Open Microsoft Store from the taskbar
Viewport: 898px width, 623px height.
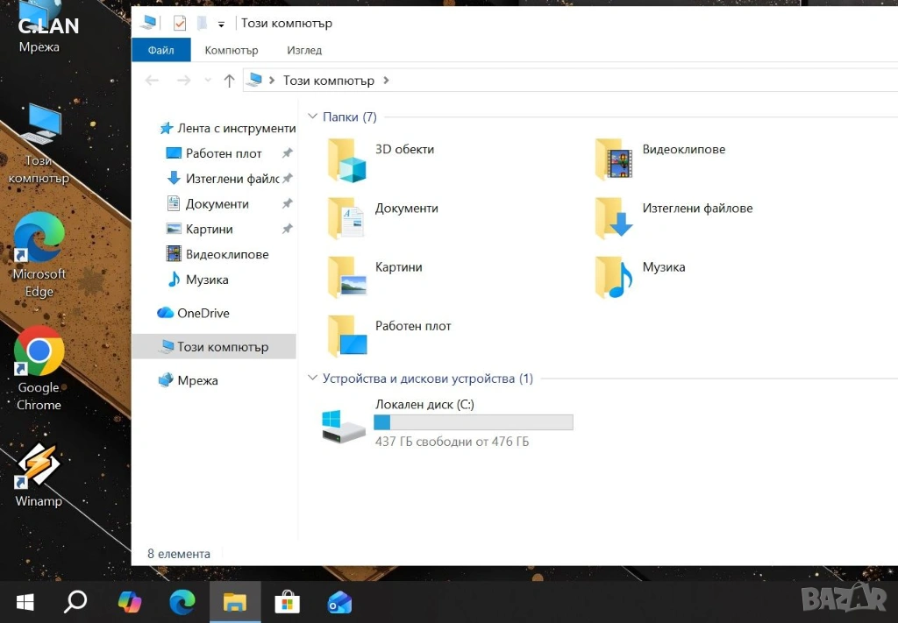287,602
